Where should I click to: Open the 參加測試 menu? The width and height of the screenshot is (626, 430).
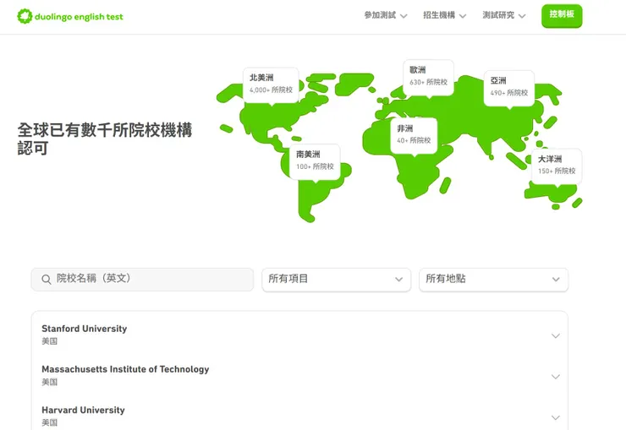pos(386,15)
